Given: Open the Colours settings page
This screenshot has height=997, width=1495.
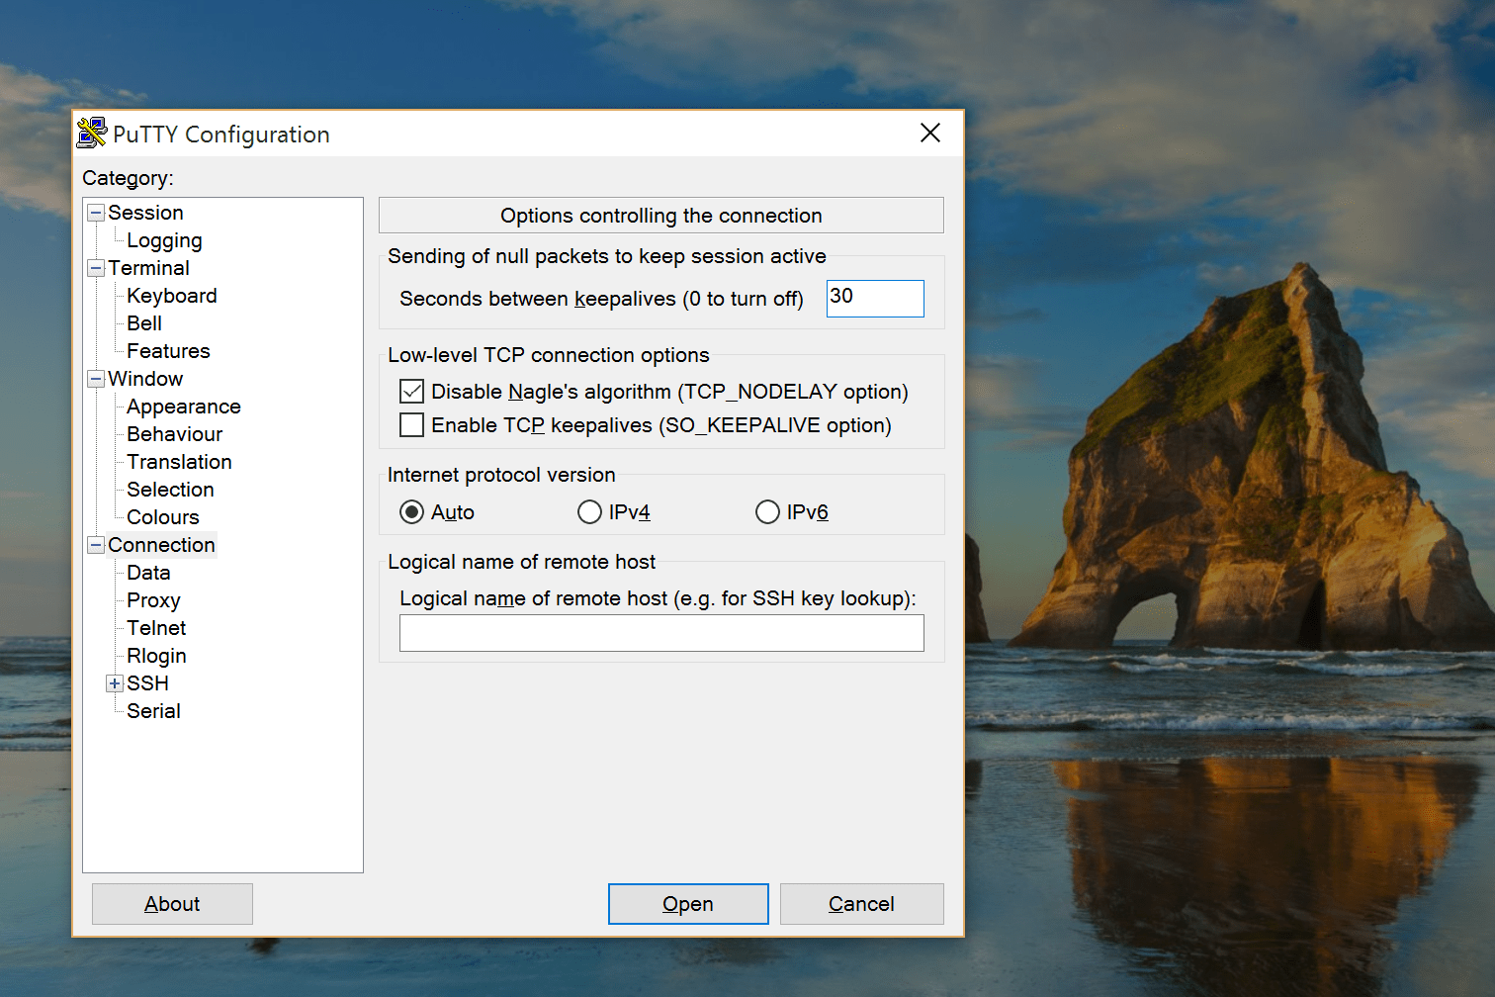Looking at the screenshot, I should 161,516.
